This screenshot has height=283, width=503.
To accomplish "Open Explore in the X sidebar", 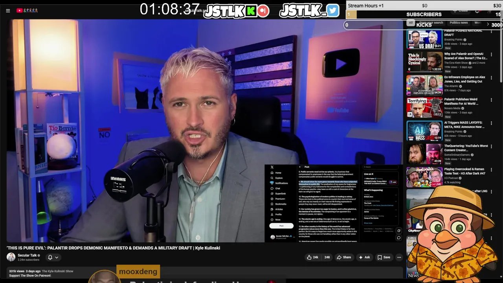I will [x=276, y=178].
